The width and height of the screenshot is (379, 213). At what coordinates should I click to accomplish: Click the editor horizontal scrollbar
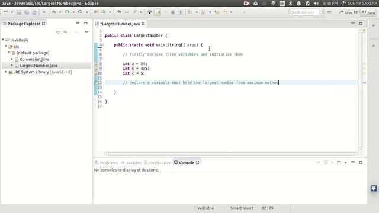tap(231, 154)
